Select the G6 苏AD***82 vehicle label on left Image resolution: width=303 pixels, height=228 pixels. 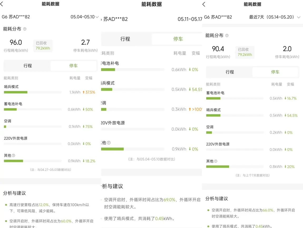click(16, 17)
